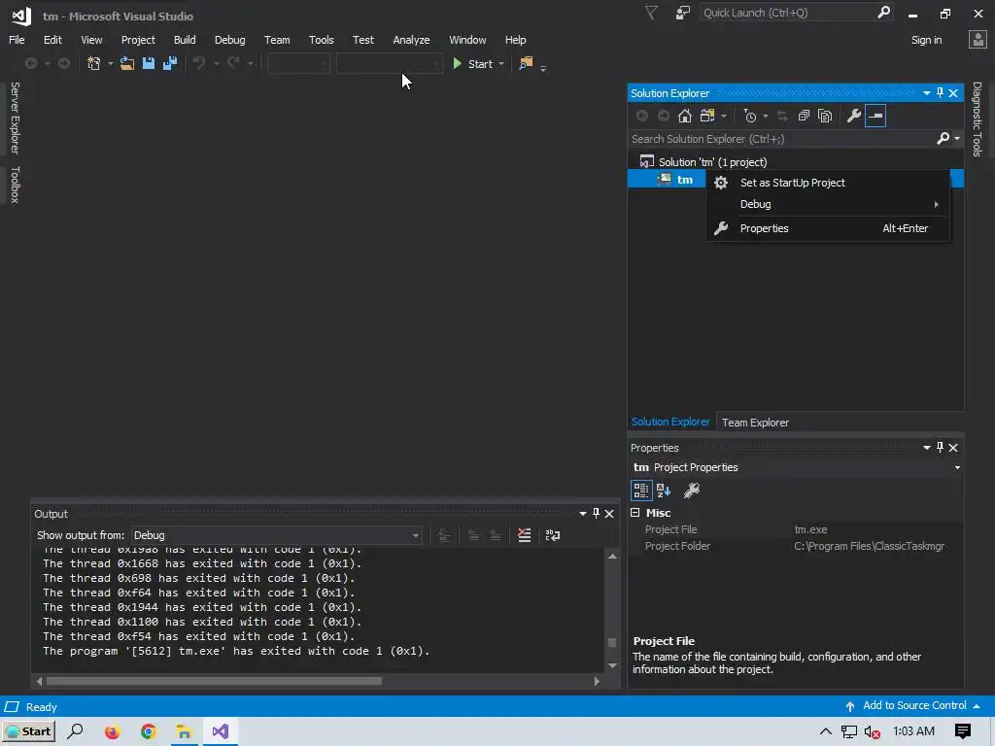Open the Analyze menu
Screen dimensions: 995x746
coord(411,40)
